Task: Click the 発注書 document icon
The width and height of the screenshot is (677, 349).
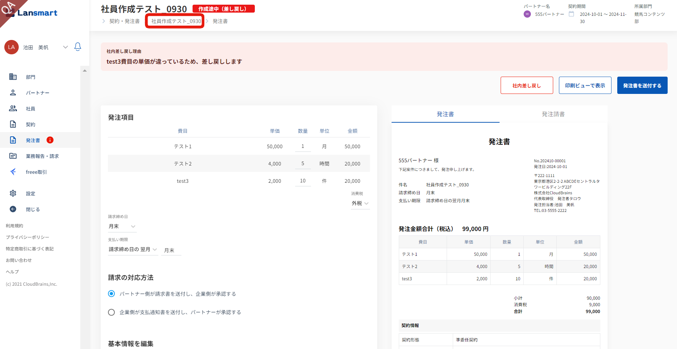Action: [13, 140]
